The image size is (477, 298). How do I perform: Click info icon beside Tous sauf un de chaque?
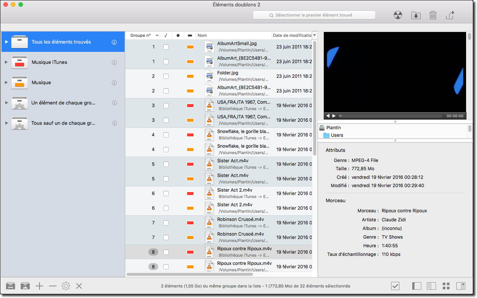[x=114, y=123]
